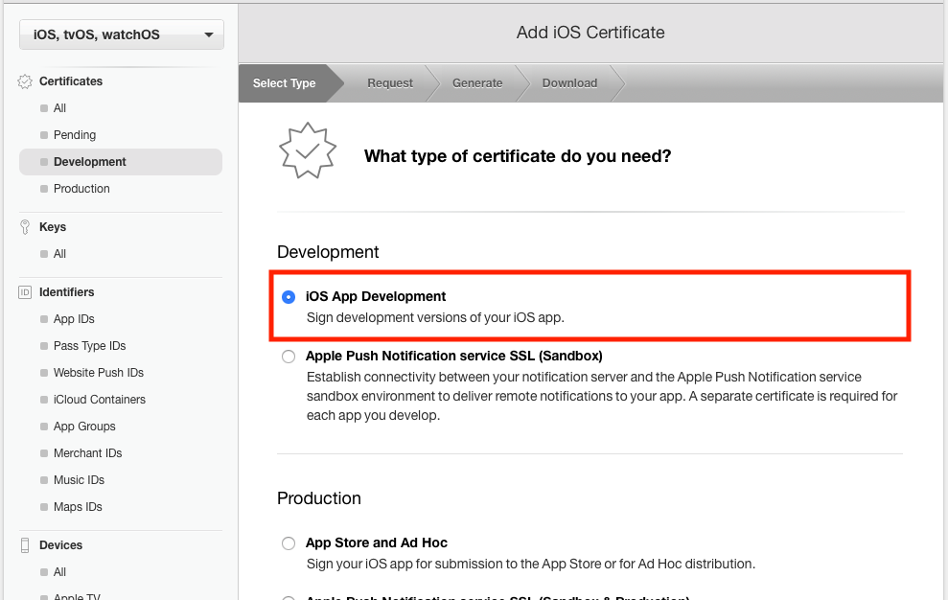Open All under Devices

(x=59, y=572)
